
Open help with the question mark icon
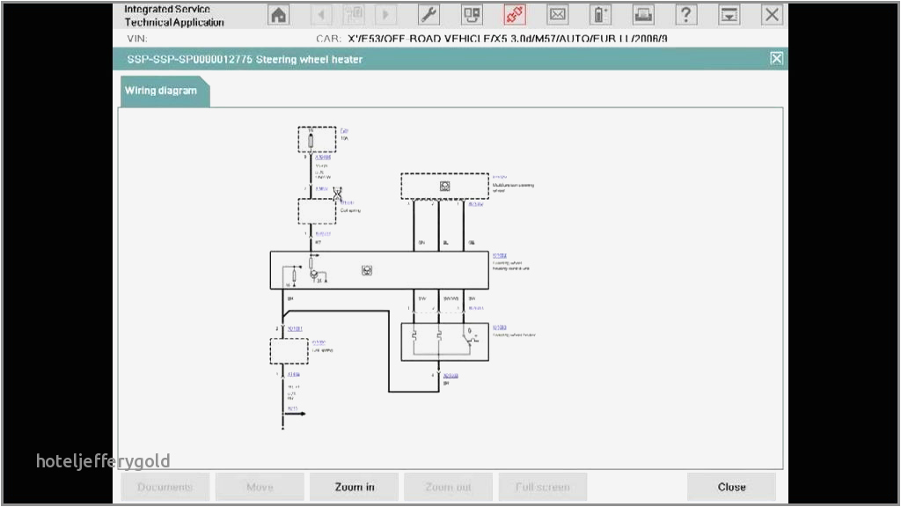point(685,14)
